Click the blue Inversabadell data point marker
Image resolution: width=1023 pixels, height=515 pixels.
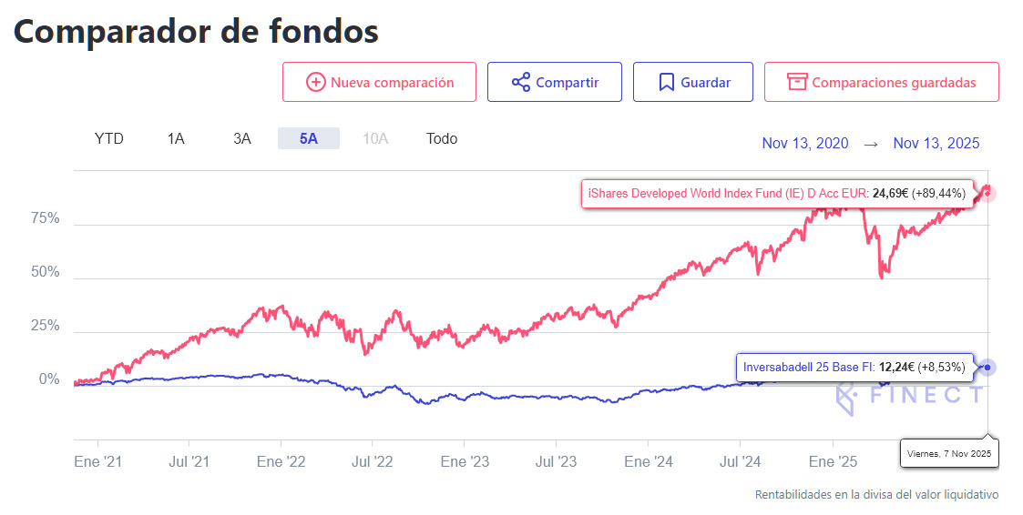click(x=987, y=368)
